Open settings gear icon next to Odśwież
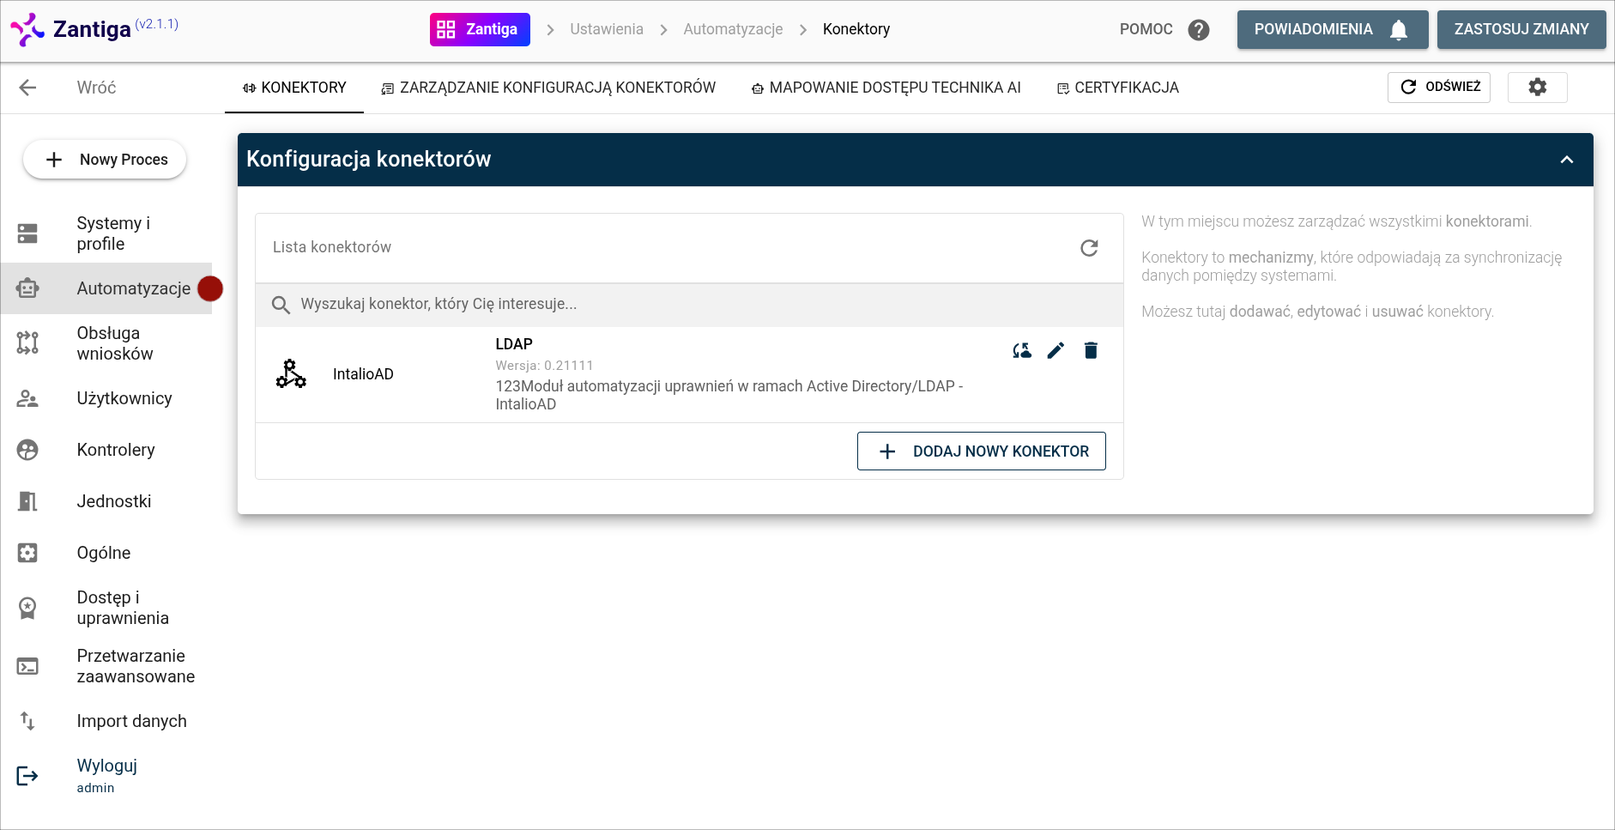The width and height of the screenshot is (1615, 830). point(1537,87)
